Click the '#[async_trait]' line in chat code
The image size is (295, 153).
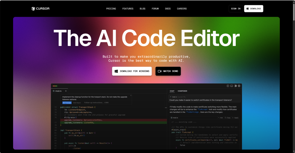(179, 130)
